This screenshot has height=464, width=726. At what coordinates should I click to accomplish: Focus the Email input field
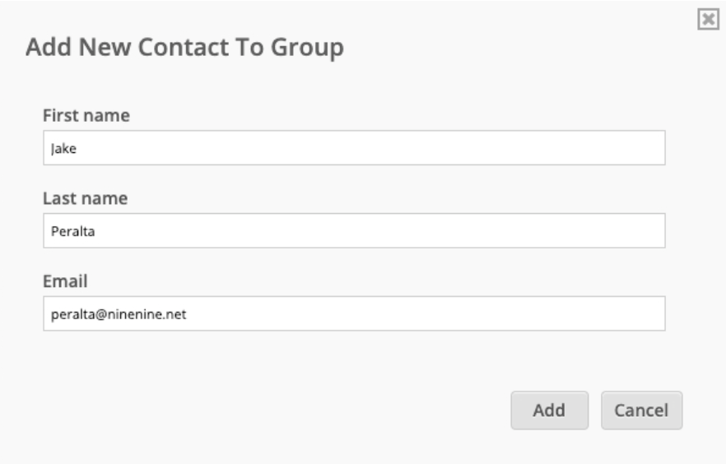click(354, 313)
